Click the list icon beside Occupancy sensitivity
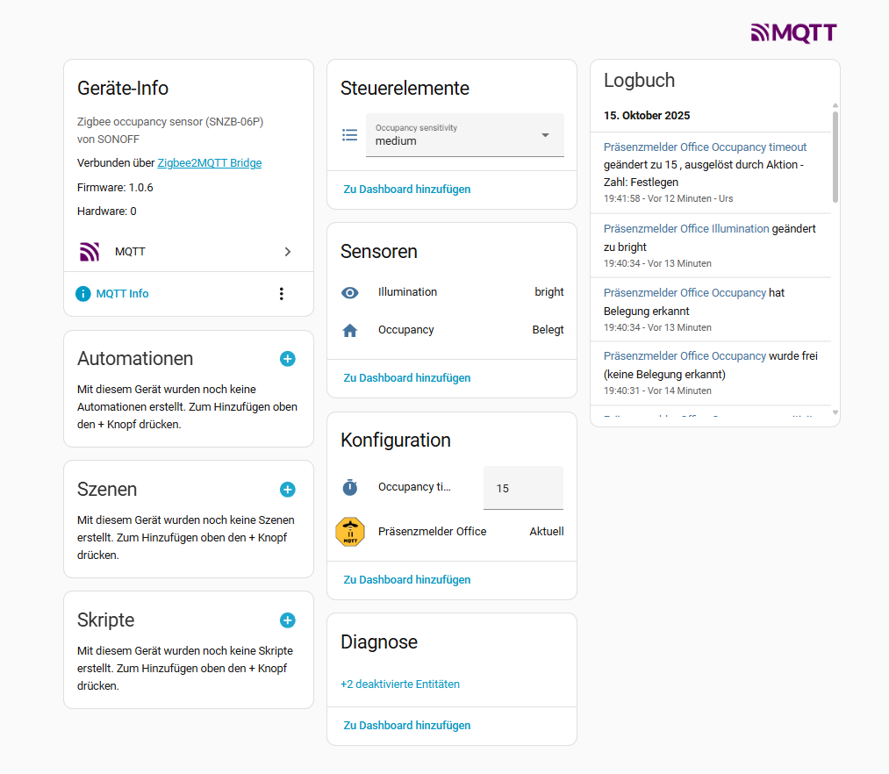 coord(349,134)
